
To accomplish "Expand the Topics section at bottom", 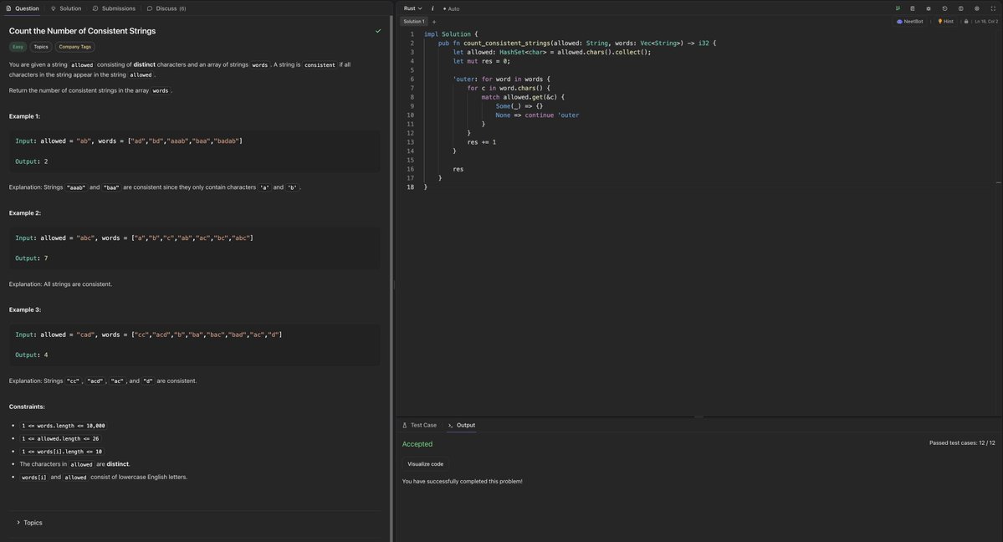I will (x=29, y=523).
